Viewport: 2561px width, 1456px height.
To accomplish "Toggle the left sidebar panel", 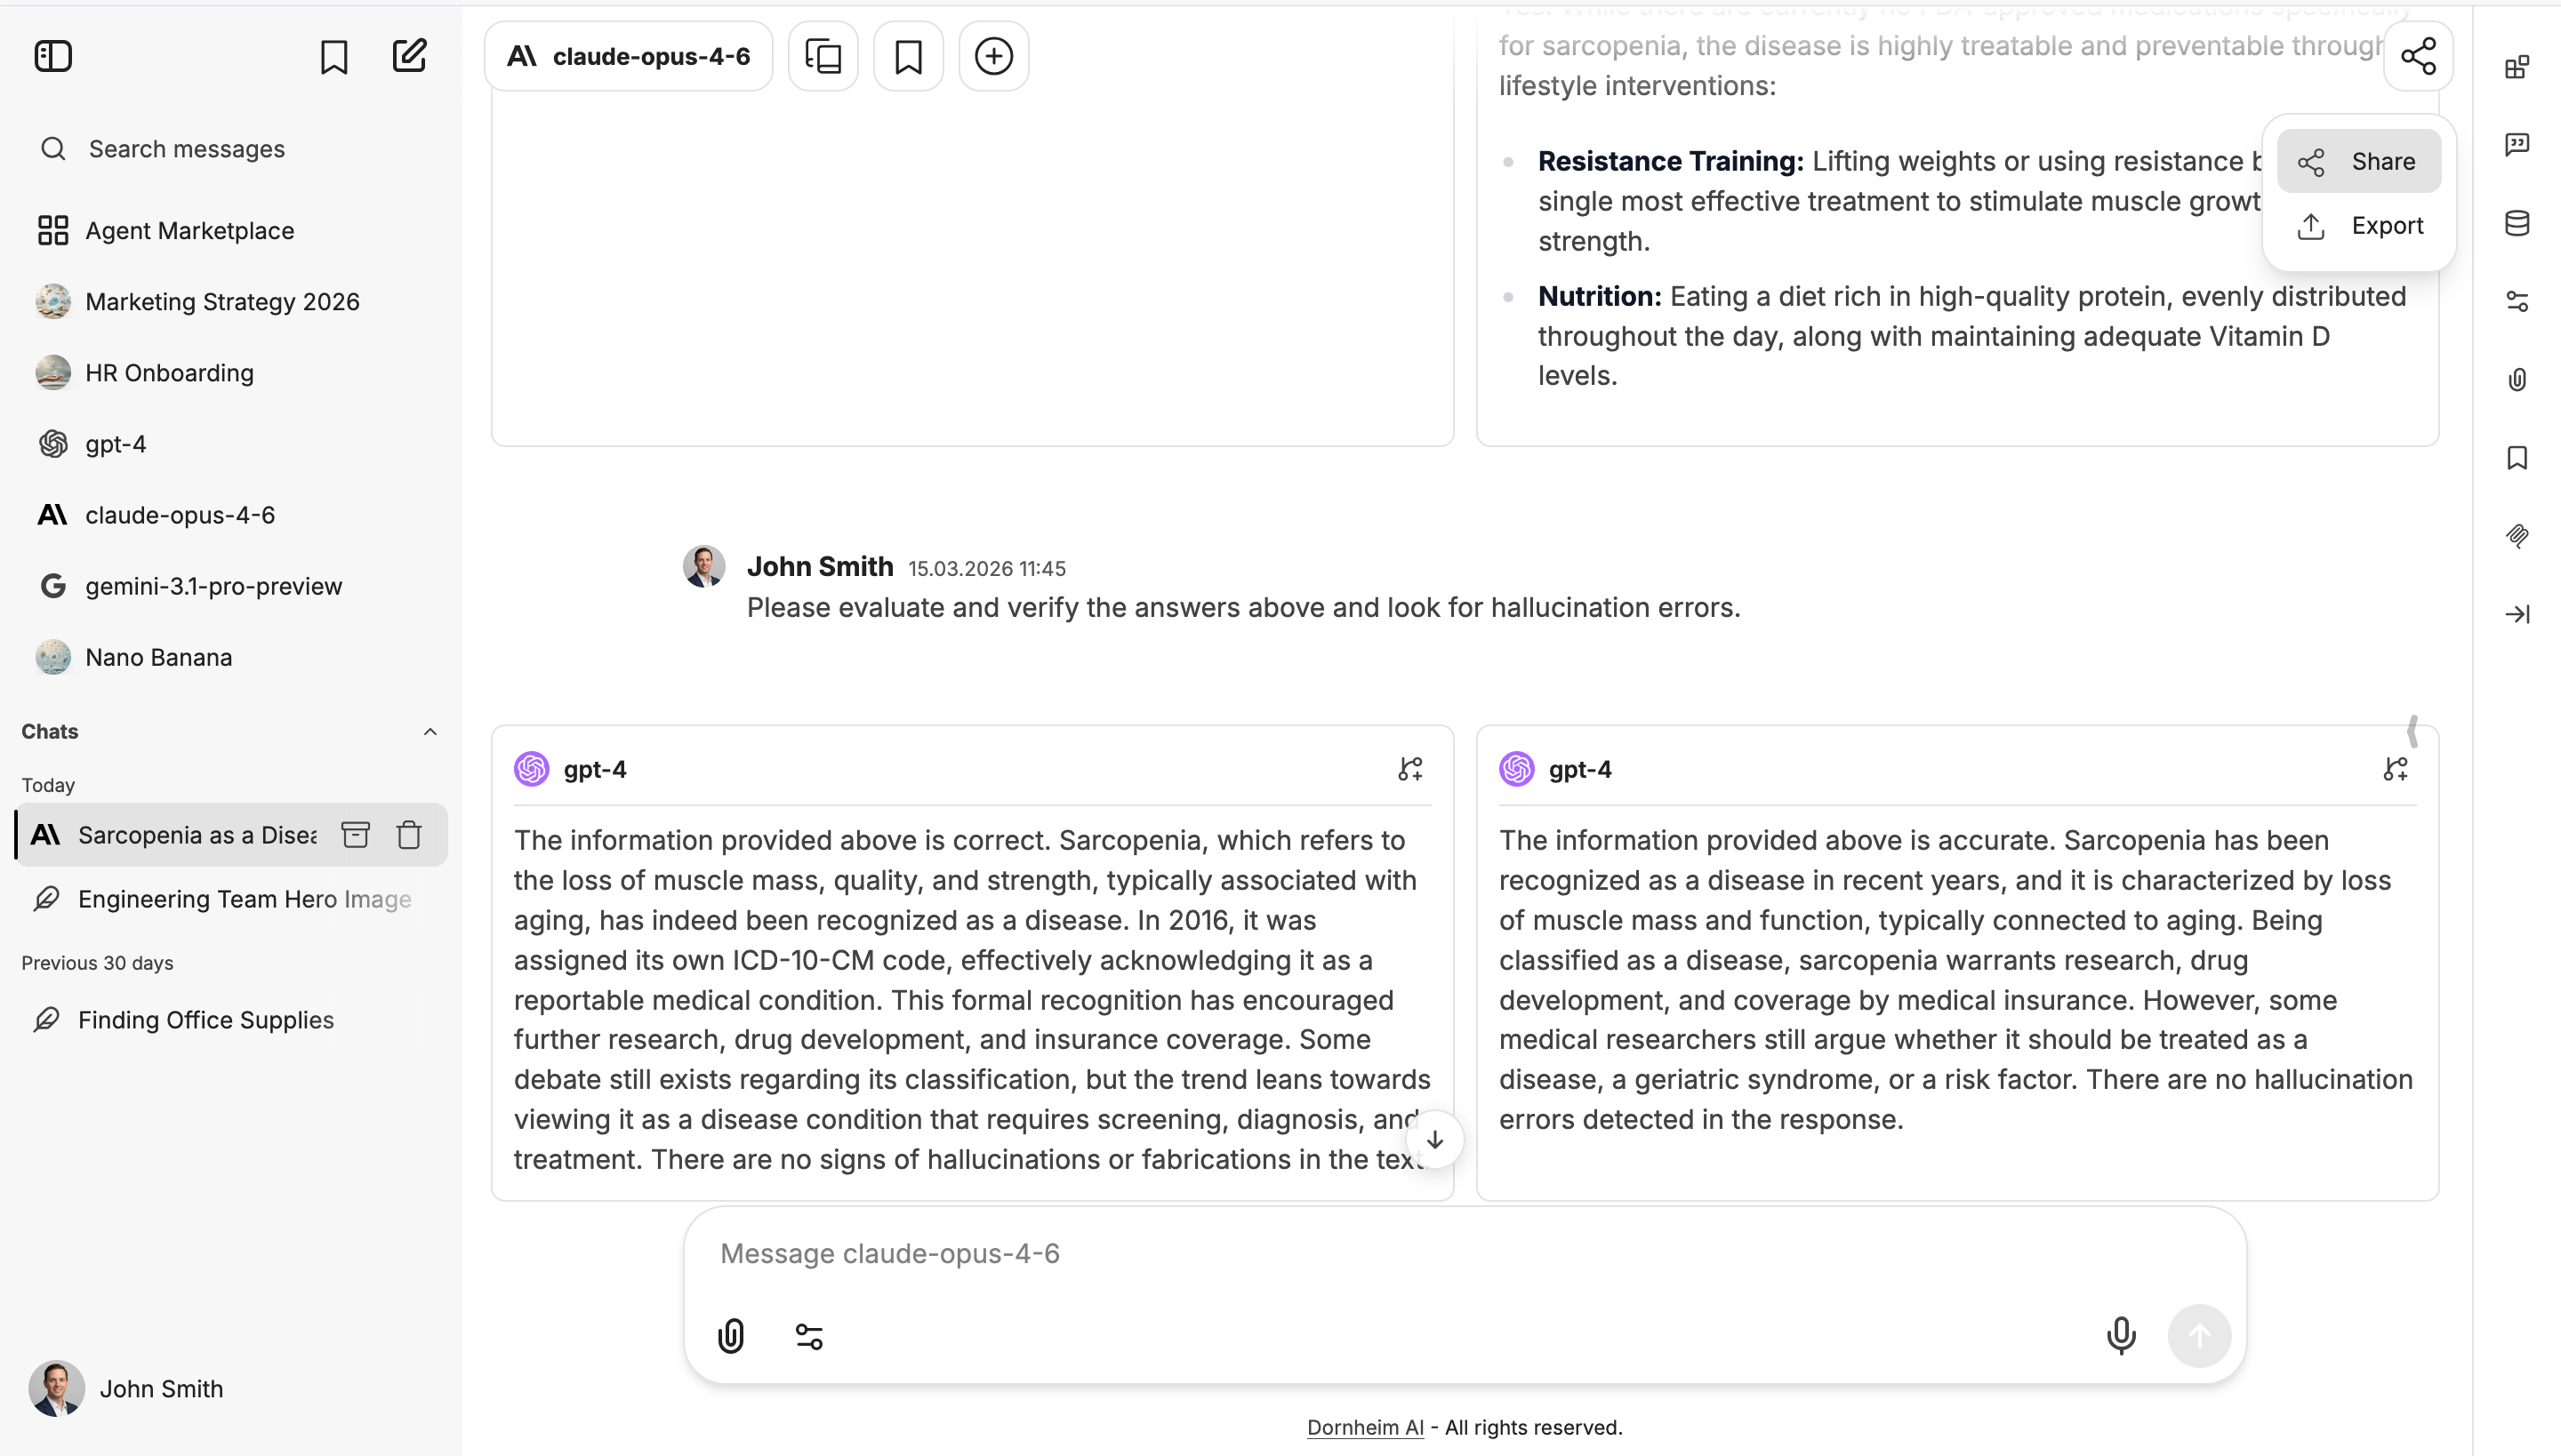I will pyautogui.click(x=53, y=56).
